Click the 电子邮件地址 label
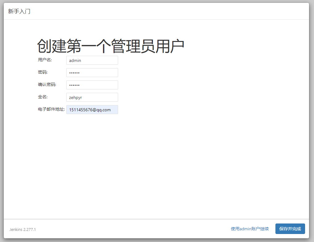Viewport: 314px width, 242px height. 51,109
